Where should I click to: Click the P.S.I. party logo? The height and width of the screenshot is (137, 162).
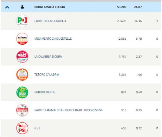(22, 128)
